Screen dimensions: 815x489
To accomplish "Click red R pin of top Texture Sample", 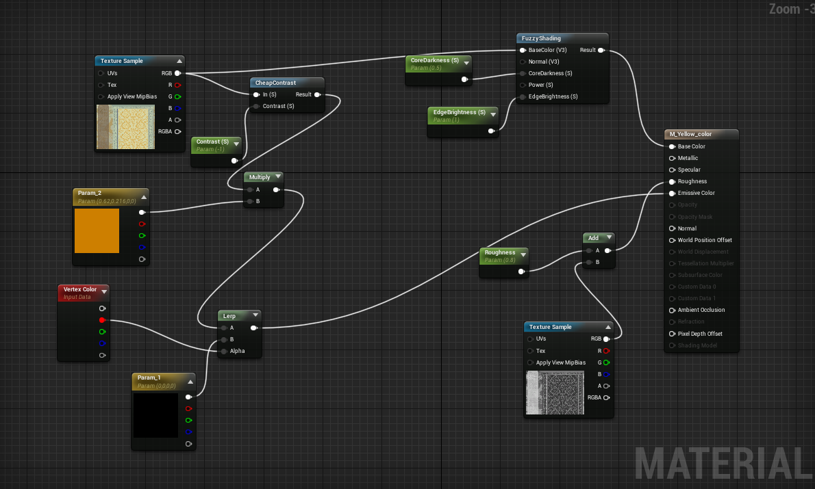I will 178,85.
